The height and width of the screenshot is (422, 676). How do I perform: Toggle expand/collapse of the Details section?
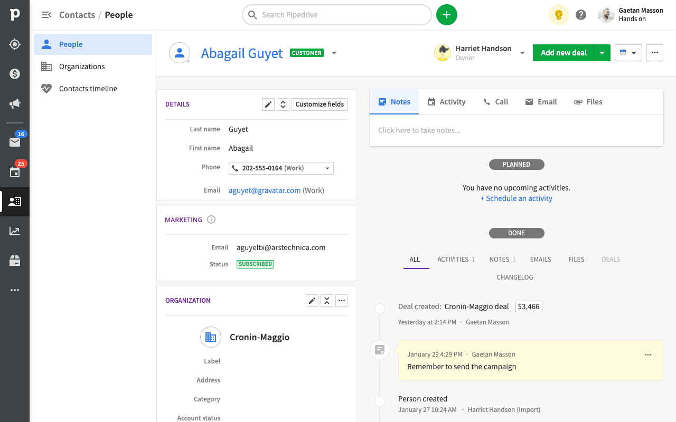pos(283,104)
